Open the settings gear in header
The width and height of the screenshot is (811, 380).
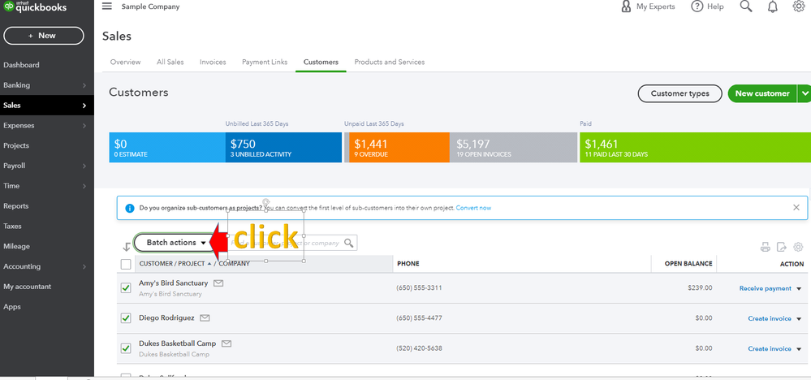pos(799,6)
